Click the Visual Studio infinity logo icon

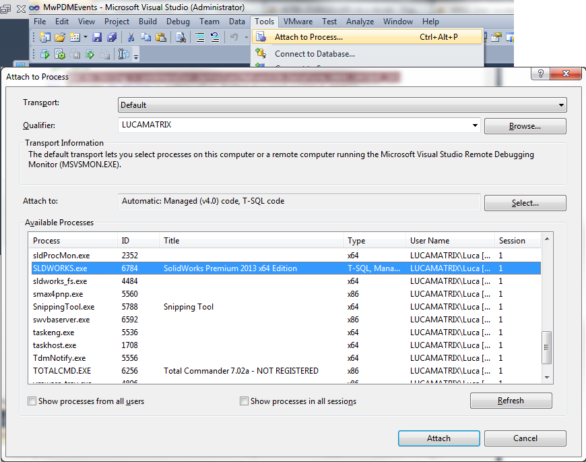point(34,7)
